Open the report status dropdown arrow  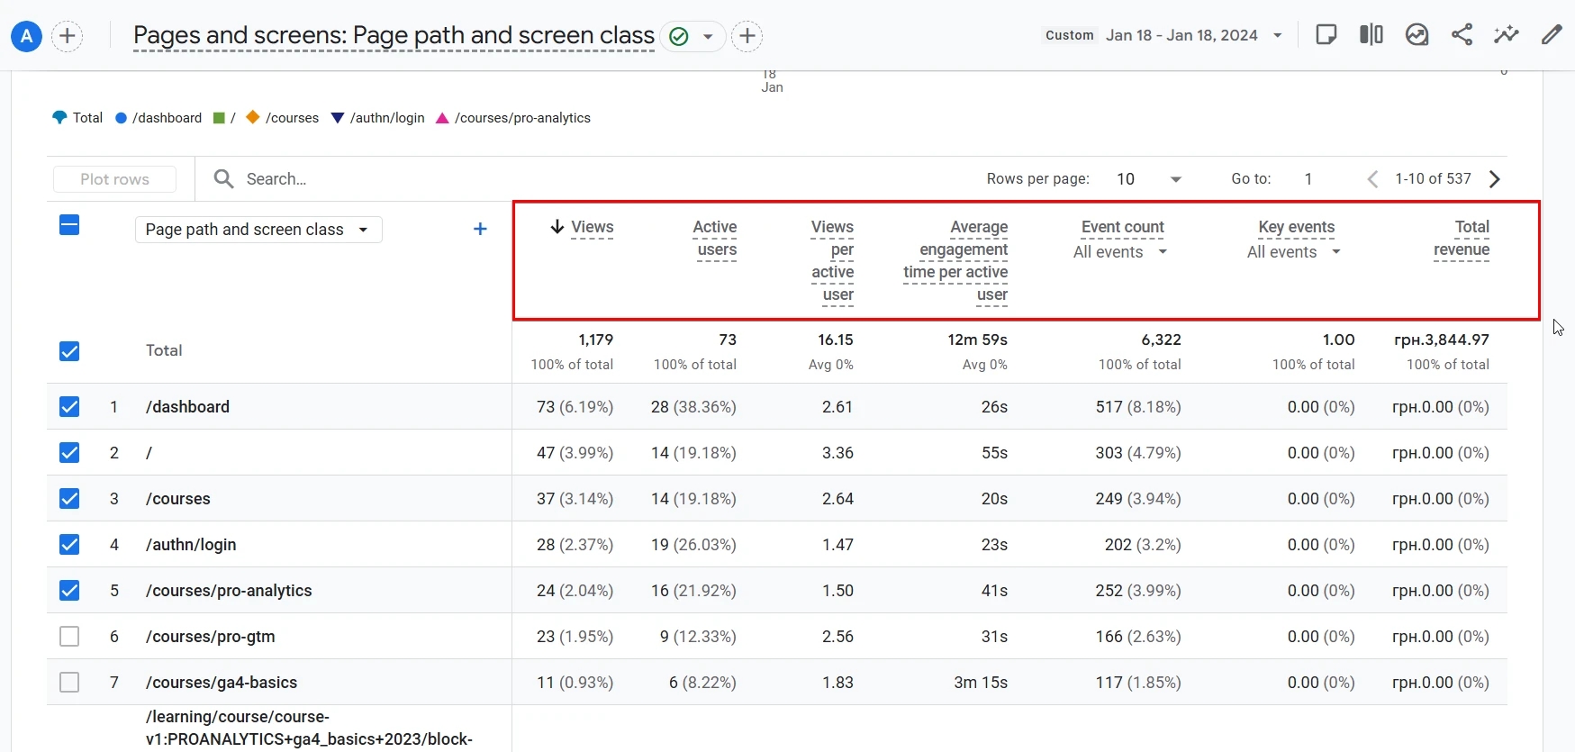tap(708, 37)
